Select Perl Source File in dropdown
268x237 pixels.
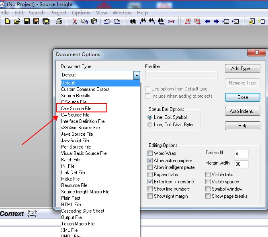pyautogui.click(x=100, y=147)
